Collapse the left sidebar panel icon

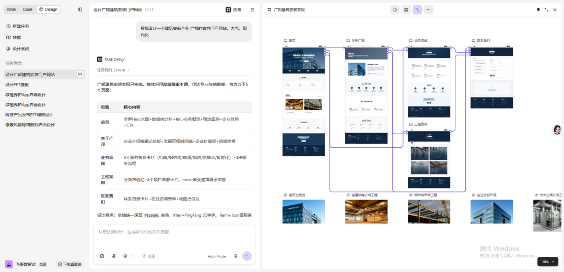(80, 10)
